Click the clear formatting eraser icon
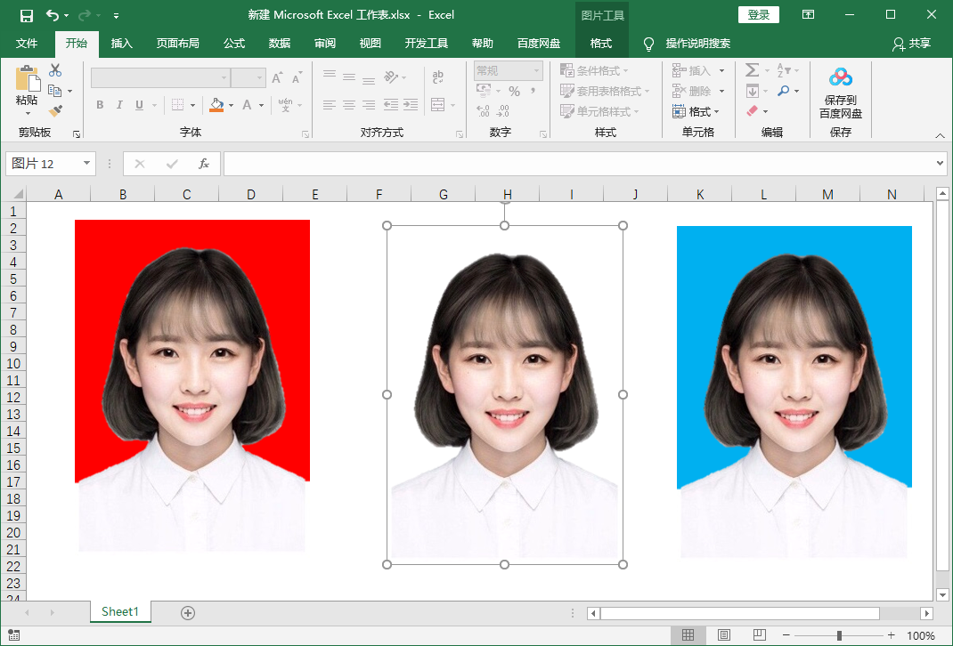 pyautogui.click(x=750, y=111)
